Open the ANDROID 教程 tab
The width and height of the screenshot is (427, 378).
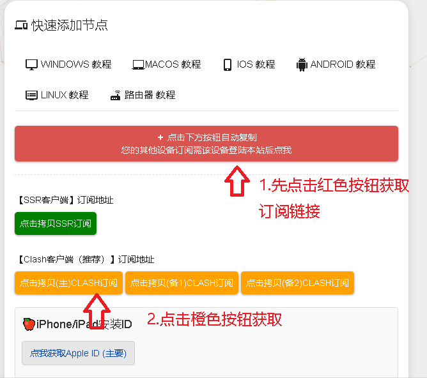coord(336,64)
